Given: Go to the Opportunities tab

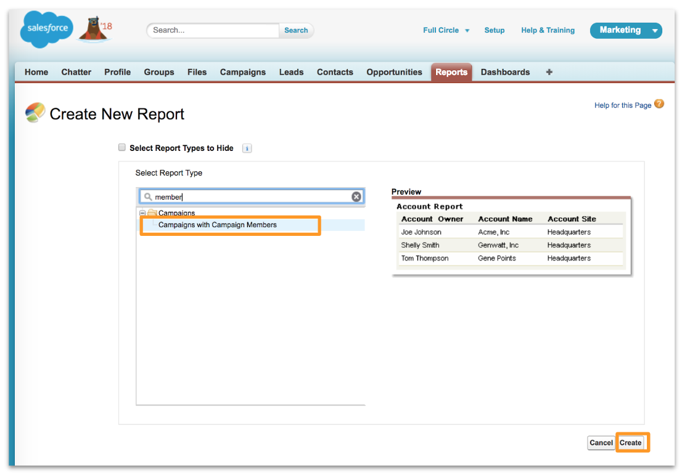Looking at the screenshot, I should (x=394, y=72).
